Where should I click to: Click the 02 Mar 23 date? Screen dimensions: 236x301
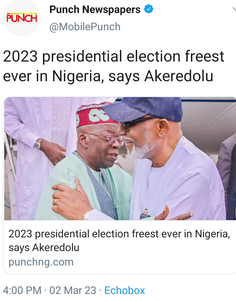point(73,290)
